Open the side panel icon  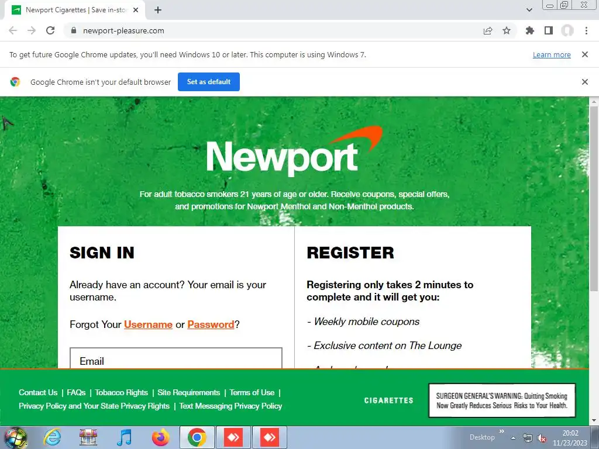tap(549, 30)
